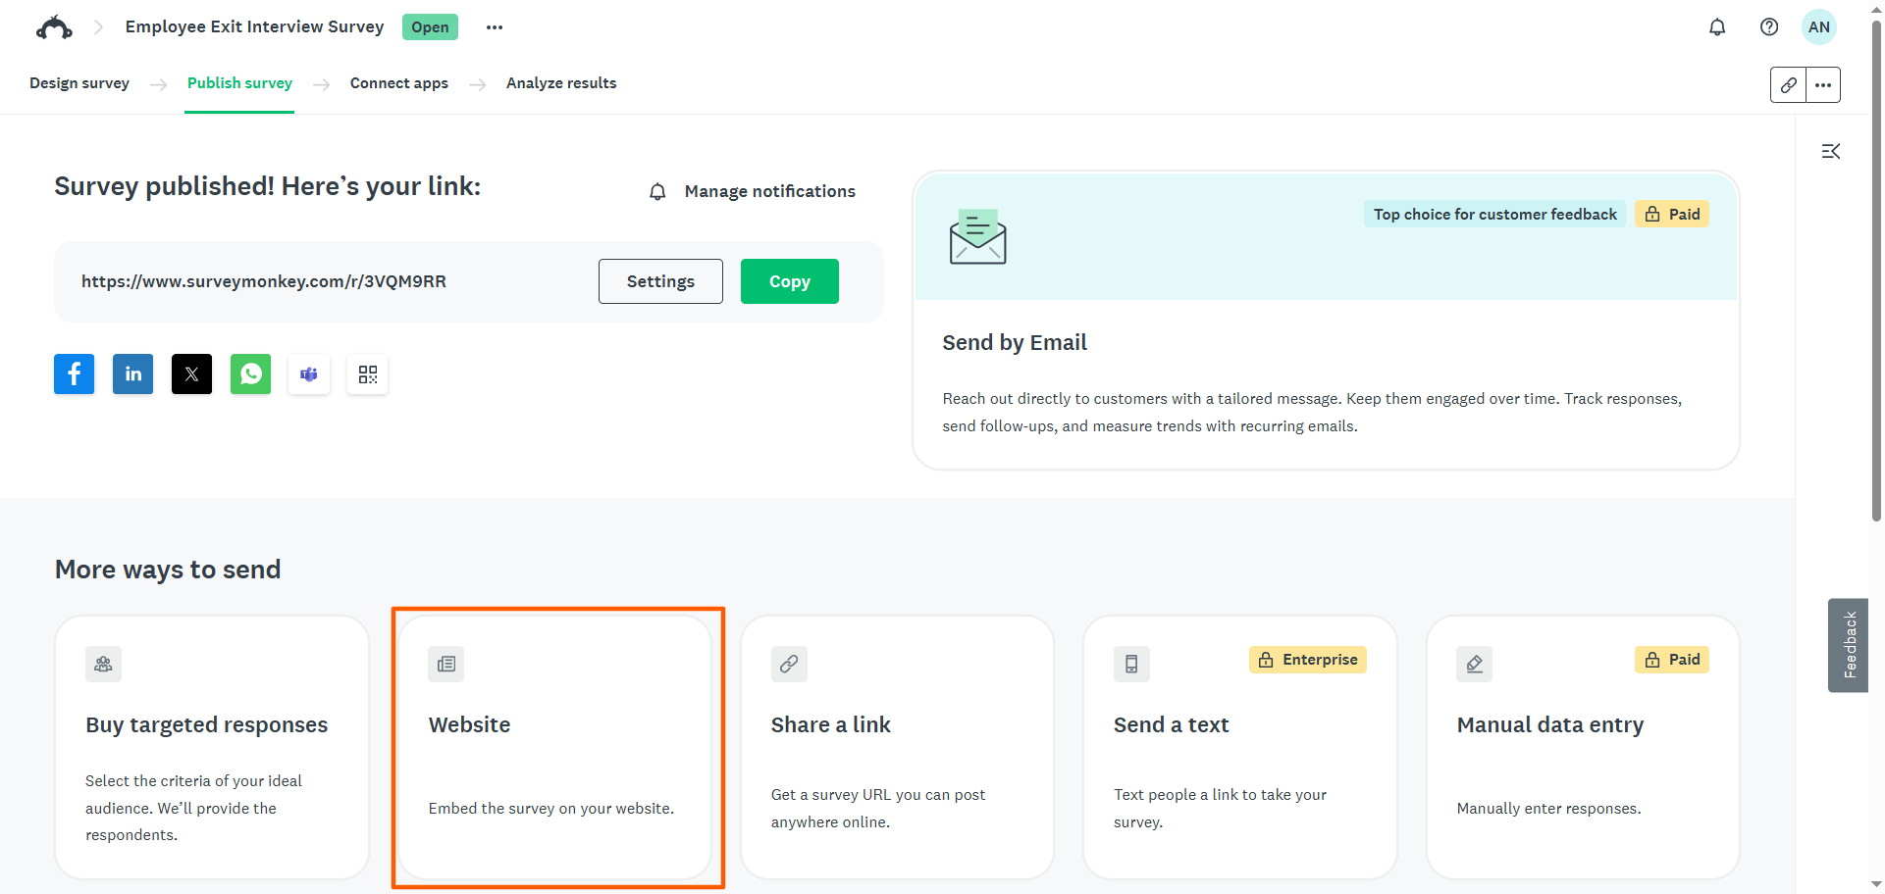Click the Buy targeted responses icon
This screenshot has height=894, width=1885.
tap(103, 665)
